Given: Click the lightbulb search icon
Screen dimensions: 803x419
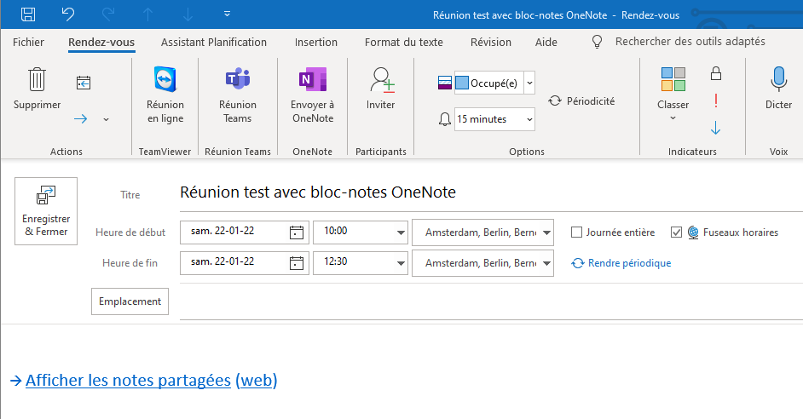Looking at the screenshot, I should click(x=597, y=42).
